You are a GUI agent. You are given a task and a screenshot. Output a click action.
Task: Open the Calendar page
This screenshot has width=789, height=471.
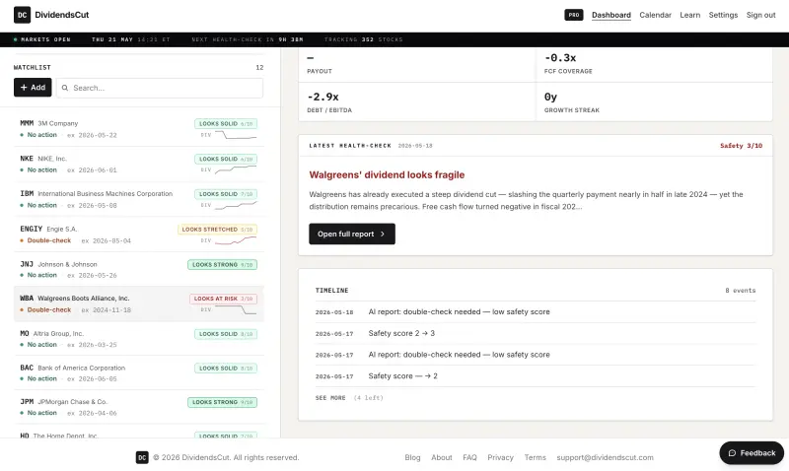click(655, 15)
